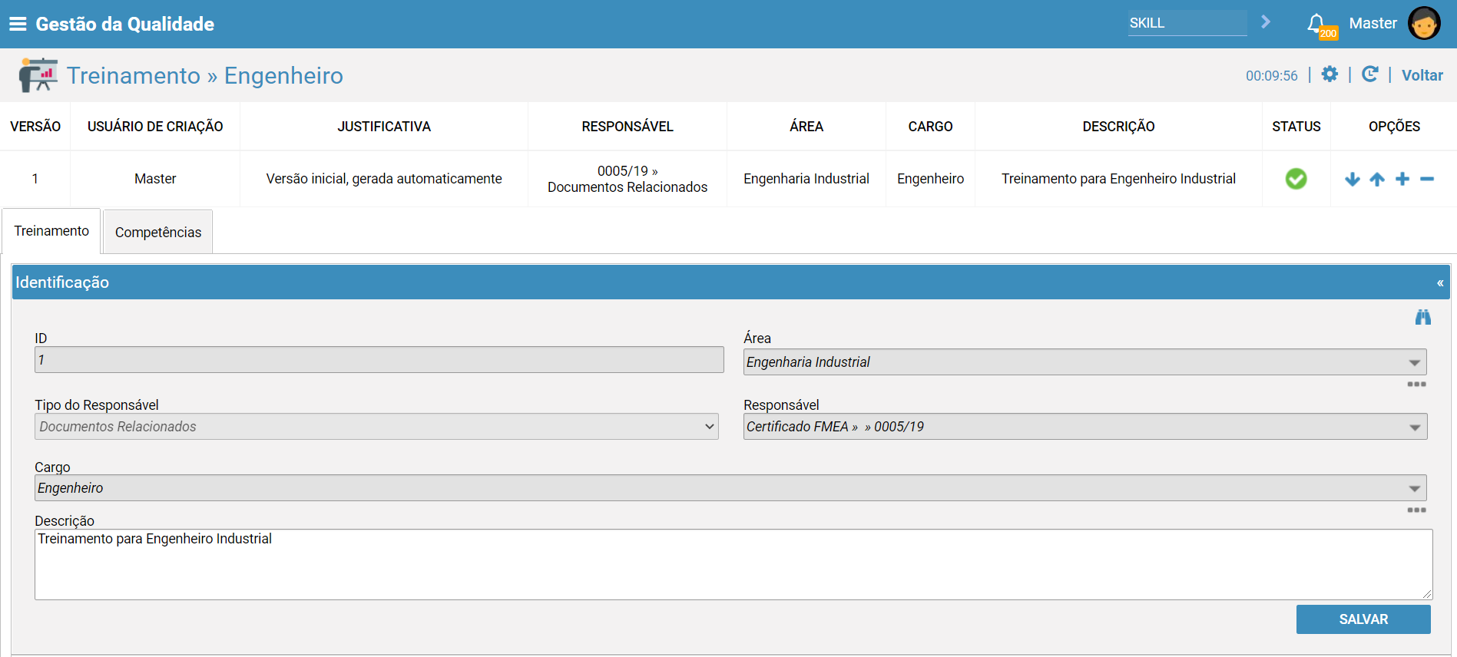Click 'Treinamento para Engenheiro Industrial' table cell
The image size is (1457, 657).
1118,179
